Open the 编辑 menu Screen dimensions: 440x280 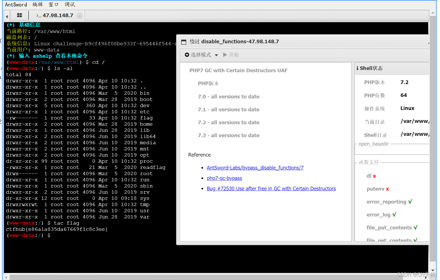[37, 4]
